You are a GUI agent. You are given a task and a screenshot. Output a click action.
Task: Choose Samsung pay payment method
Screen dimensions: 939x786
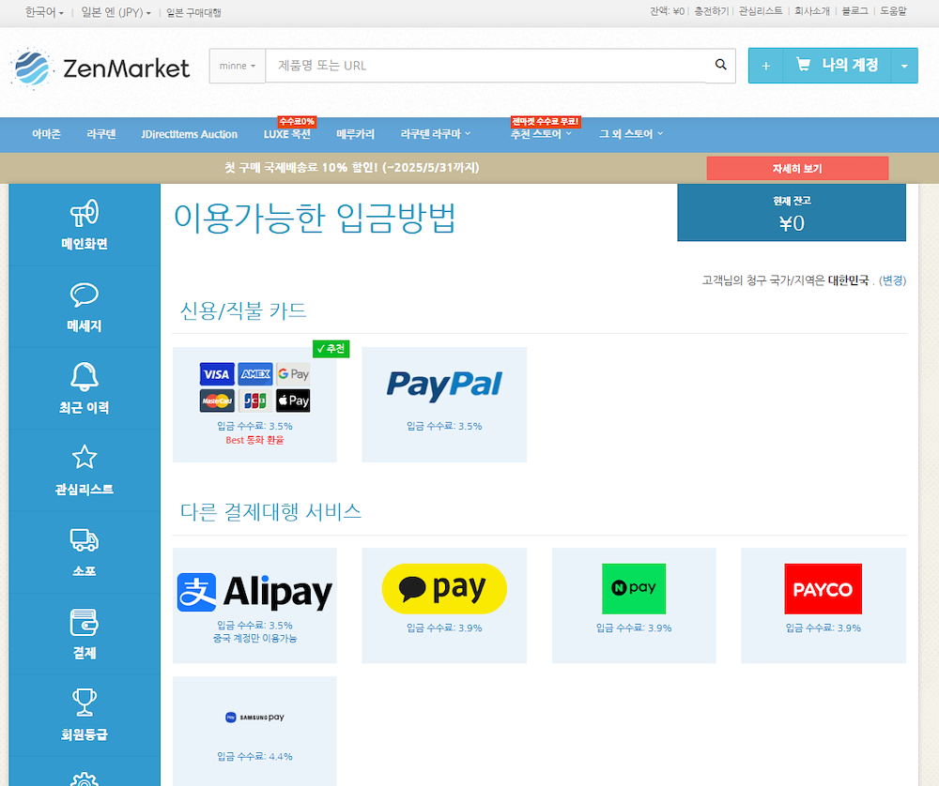[x=254, y=731]
